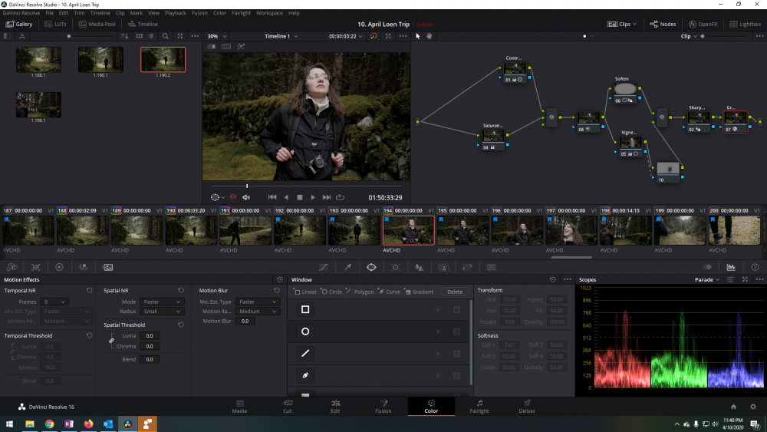The height and width of the screenshot is (432, 767).
Task: Open the Spatial NR Mode dropdown
Action: tap(162, 302)
